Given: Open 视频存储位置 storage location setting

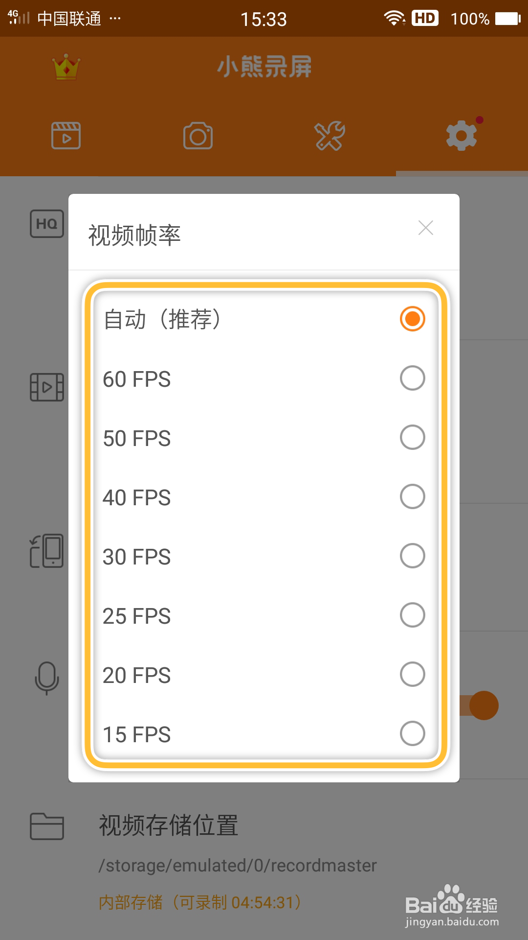Looking at the screenshot, I should coord(169,825).
